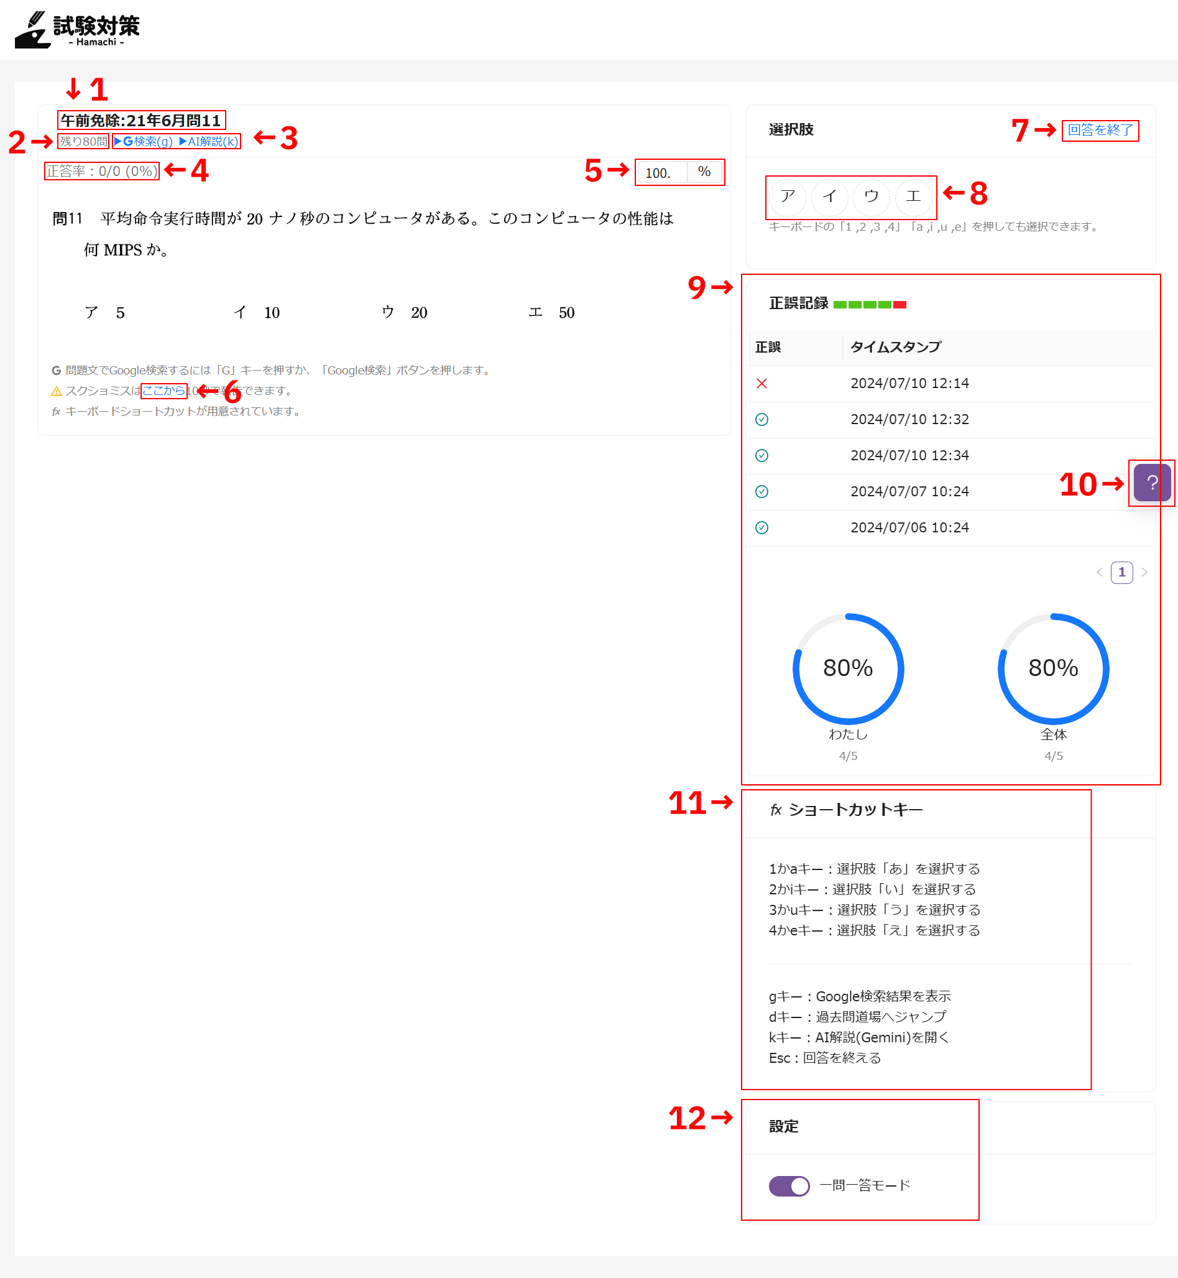Click the warning triangle icon beside スクショミス

point(56,391)
